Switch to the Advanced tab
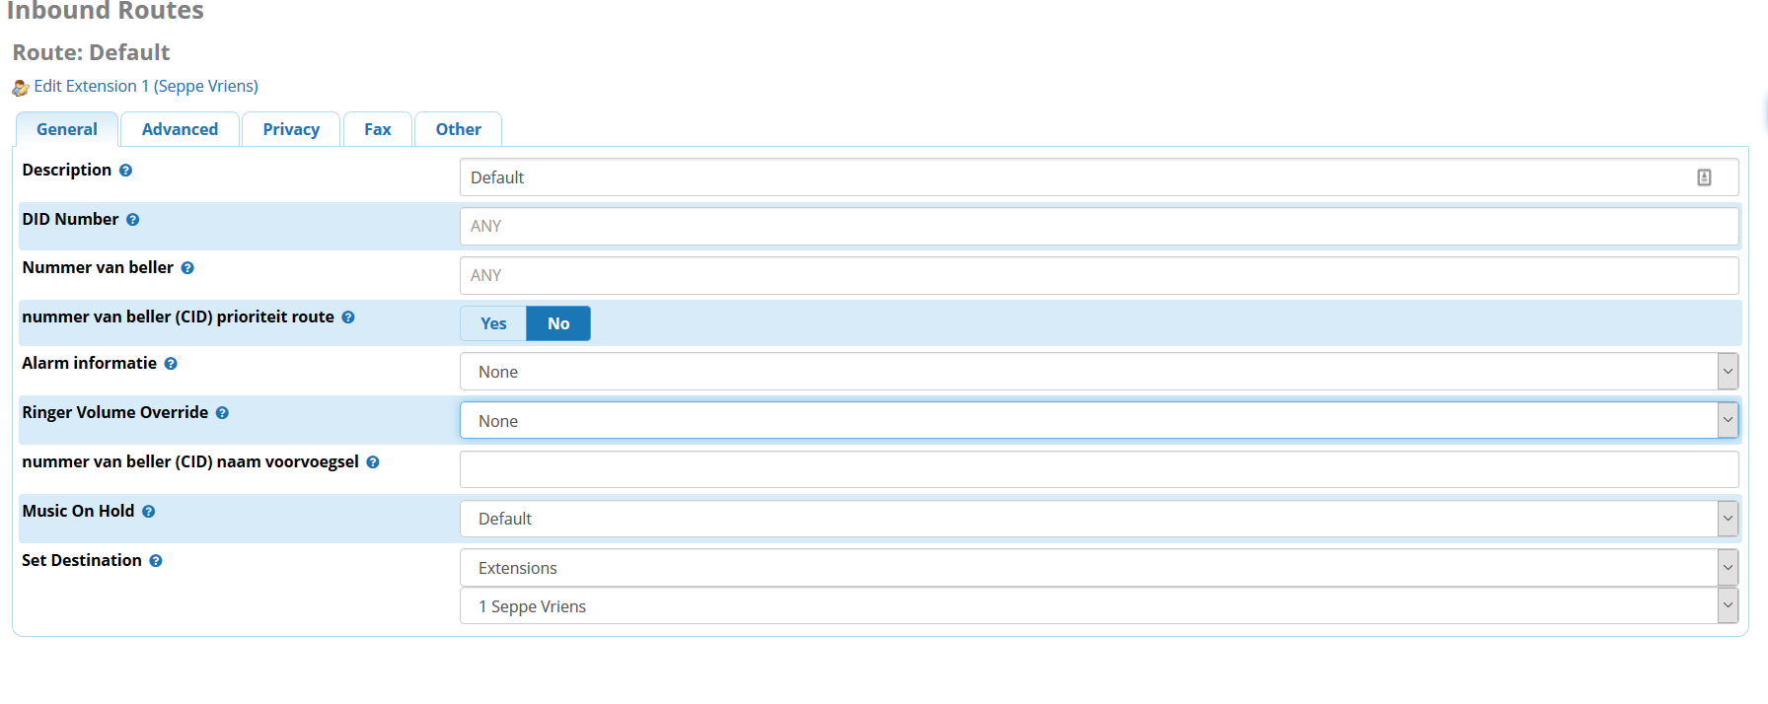1768x704 pixels. coord(180,129)
